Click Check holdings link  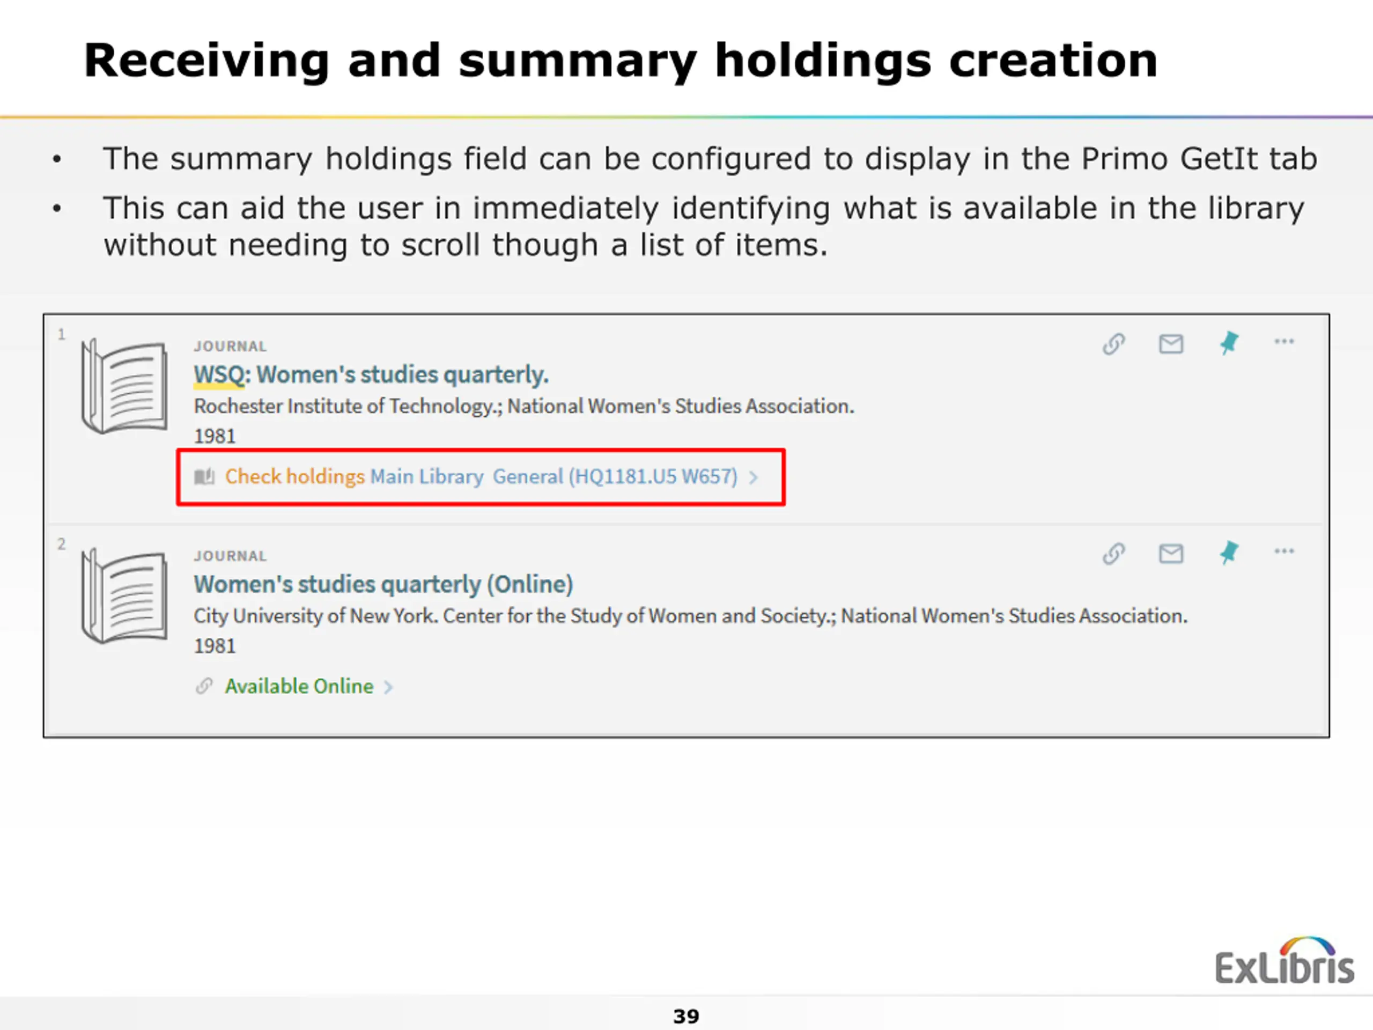[x=294, y=477]
